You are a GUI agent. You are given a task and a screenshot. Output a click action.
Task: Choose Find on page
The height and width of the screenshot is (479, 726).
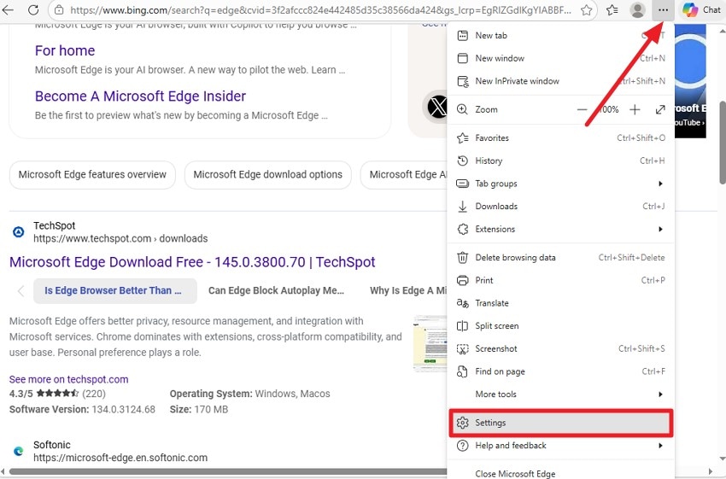click(x=560, y=371)
